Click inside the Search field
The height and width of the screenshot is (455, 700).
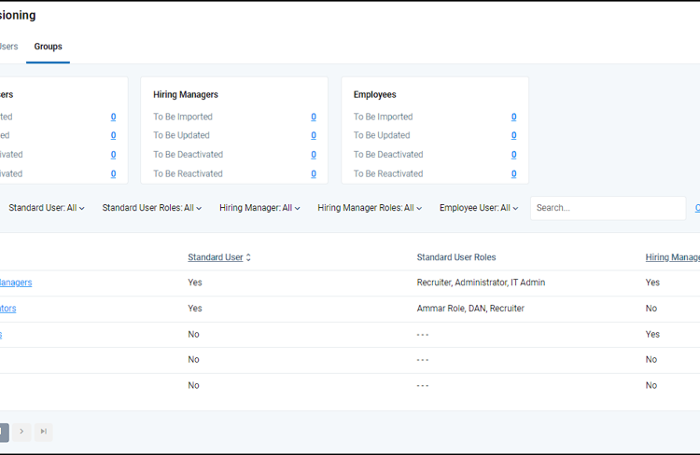(x=607, y=208)
